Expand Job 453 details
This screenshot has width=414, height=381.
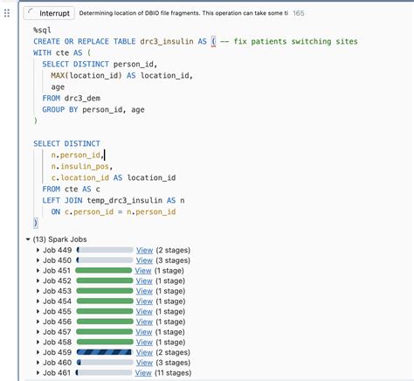pyautogui.click(x=38, y=291)
